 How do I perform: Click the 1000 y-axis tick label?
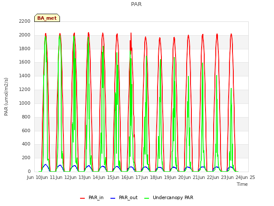[25, 103]
